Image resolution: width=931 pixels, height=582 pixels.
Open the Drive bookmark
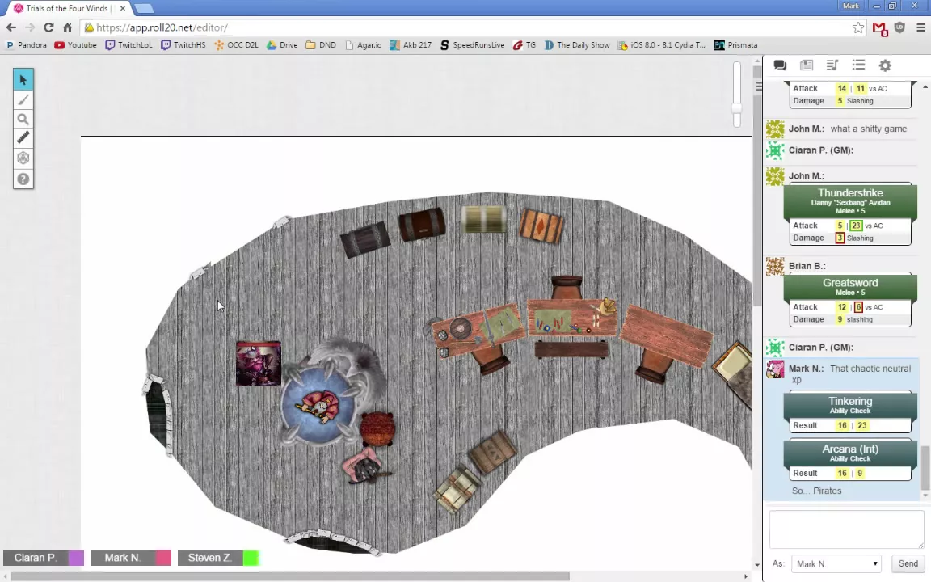click(x=282, y=45)
